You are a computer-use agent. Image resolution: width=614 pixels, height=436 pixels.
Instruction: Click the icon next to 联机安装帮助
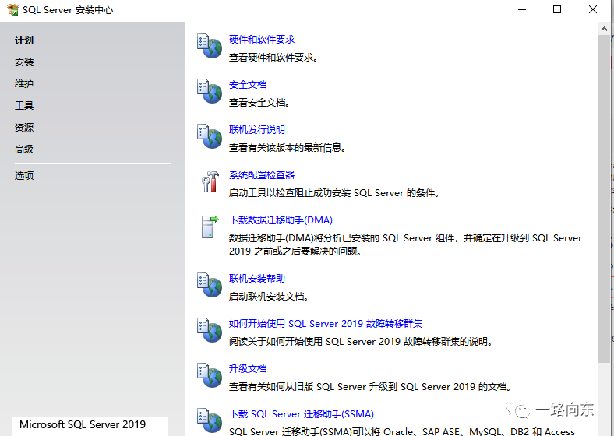[210, 285]
